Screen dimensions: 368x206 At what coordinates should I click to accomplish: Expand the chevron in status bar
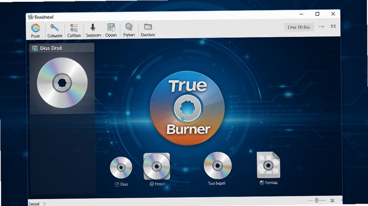tap(45, 204)
